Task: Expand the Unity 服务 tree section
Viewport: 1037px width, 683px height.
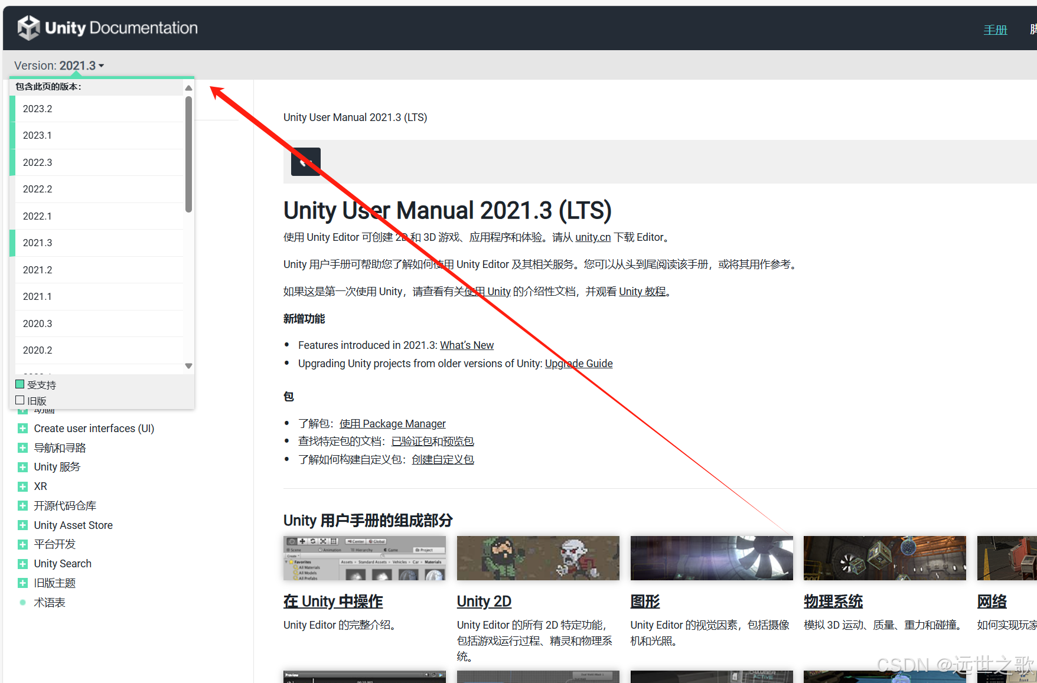Action: click(x=22, y=467)
